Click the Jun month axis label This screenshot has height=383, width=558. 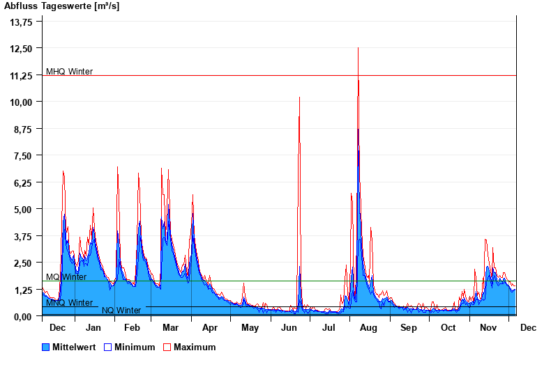[x=289, y=327]
